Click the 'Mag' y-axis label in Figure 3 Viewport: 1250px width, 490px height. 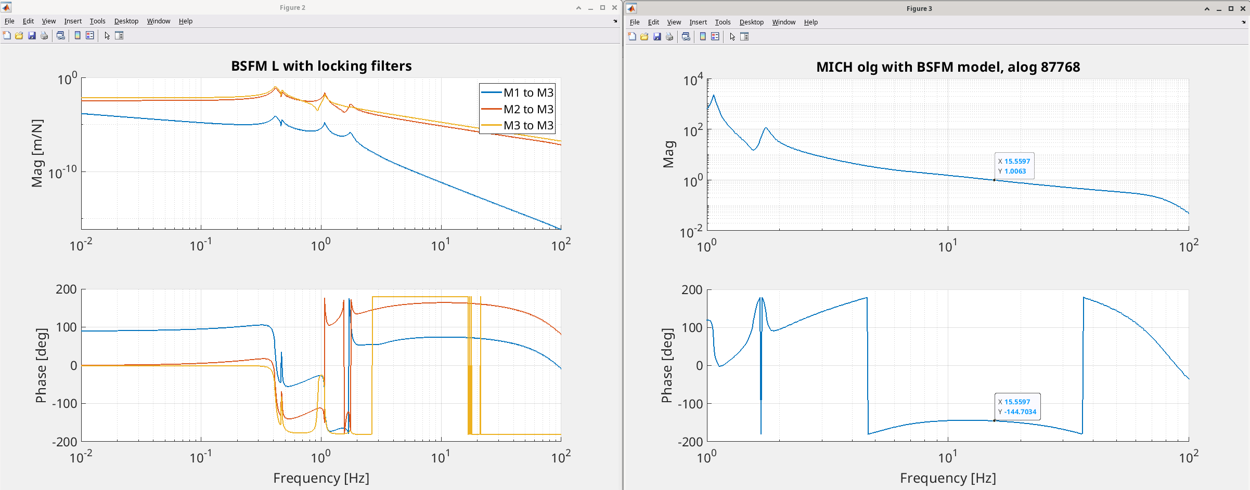(668, 154)
